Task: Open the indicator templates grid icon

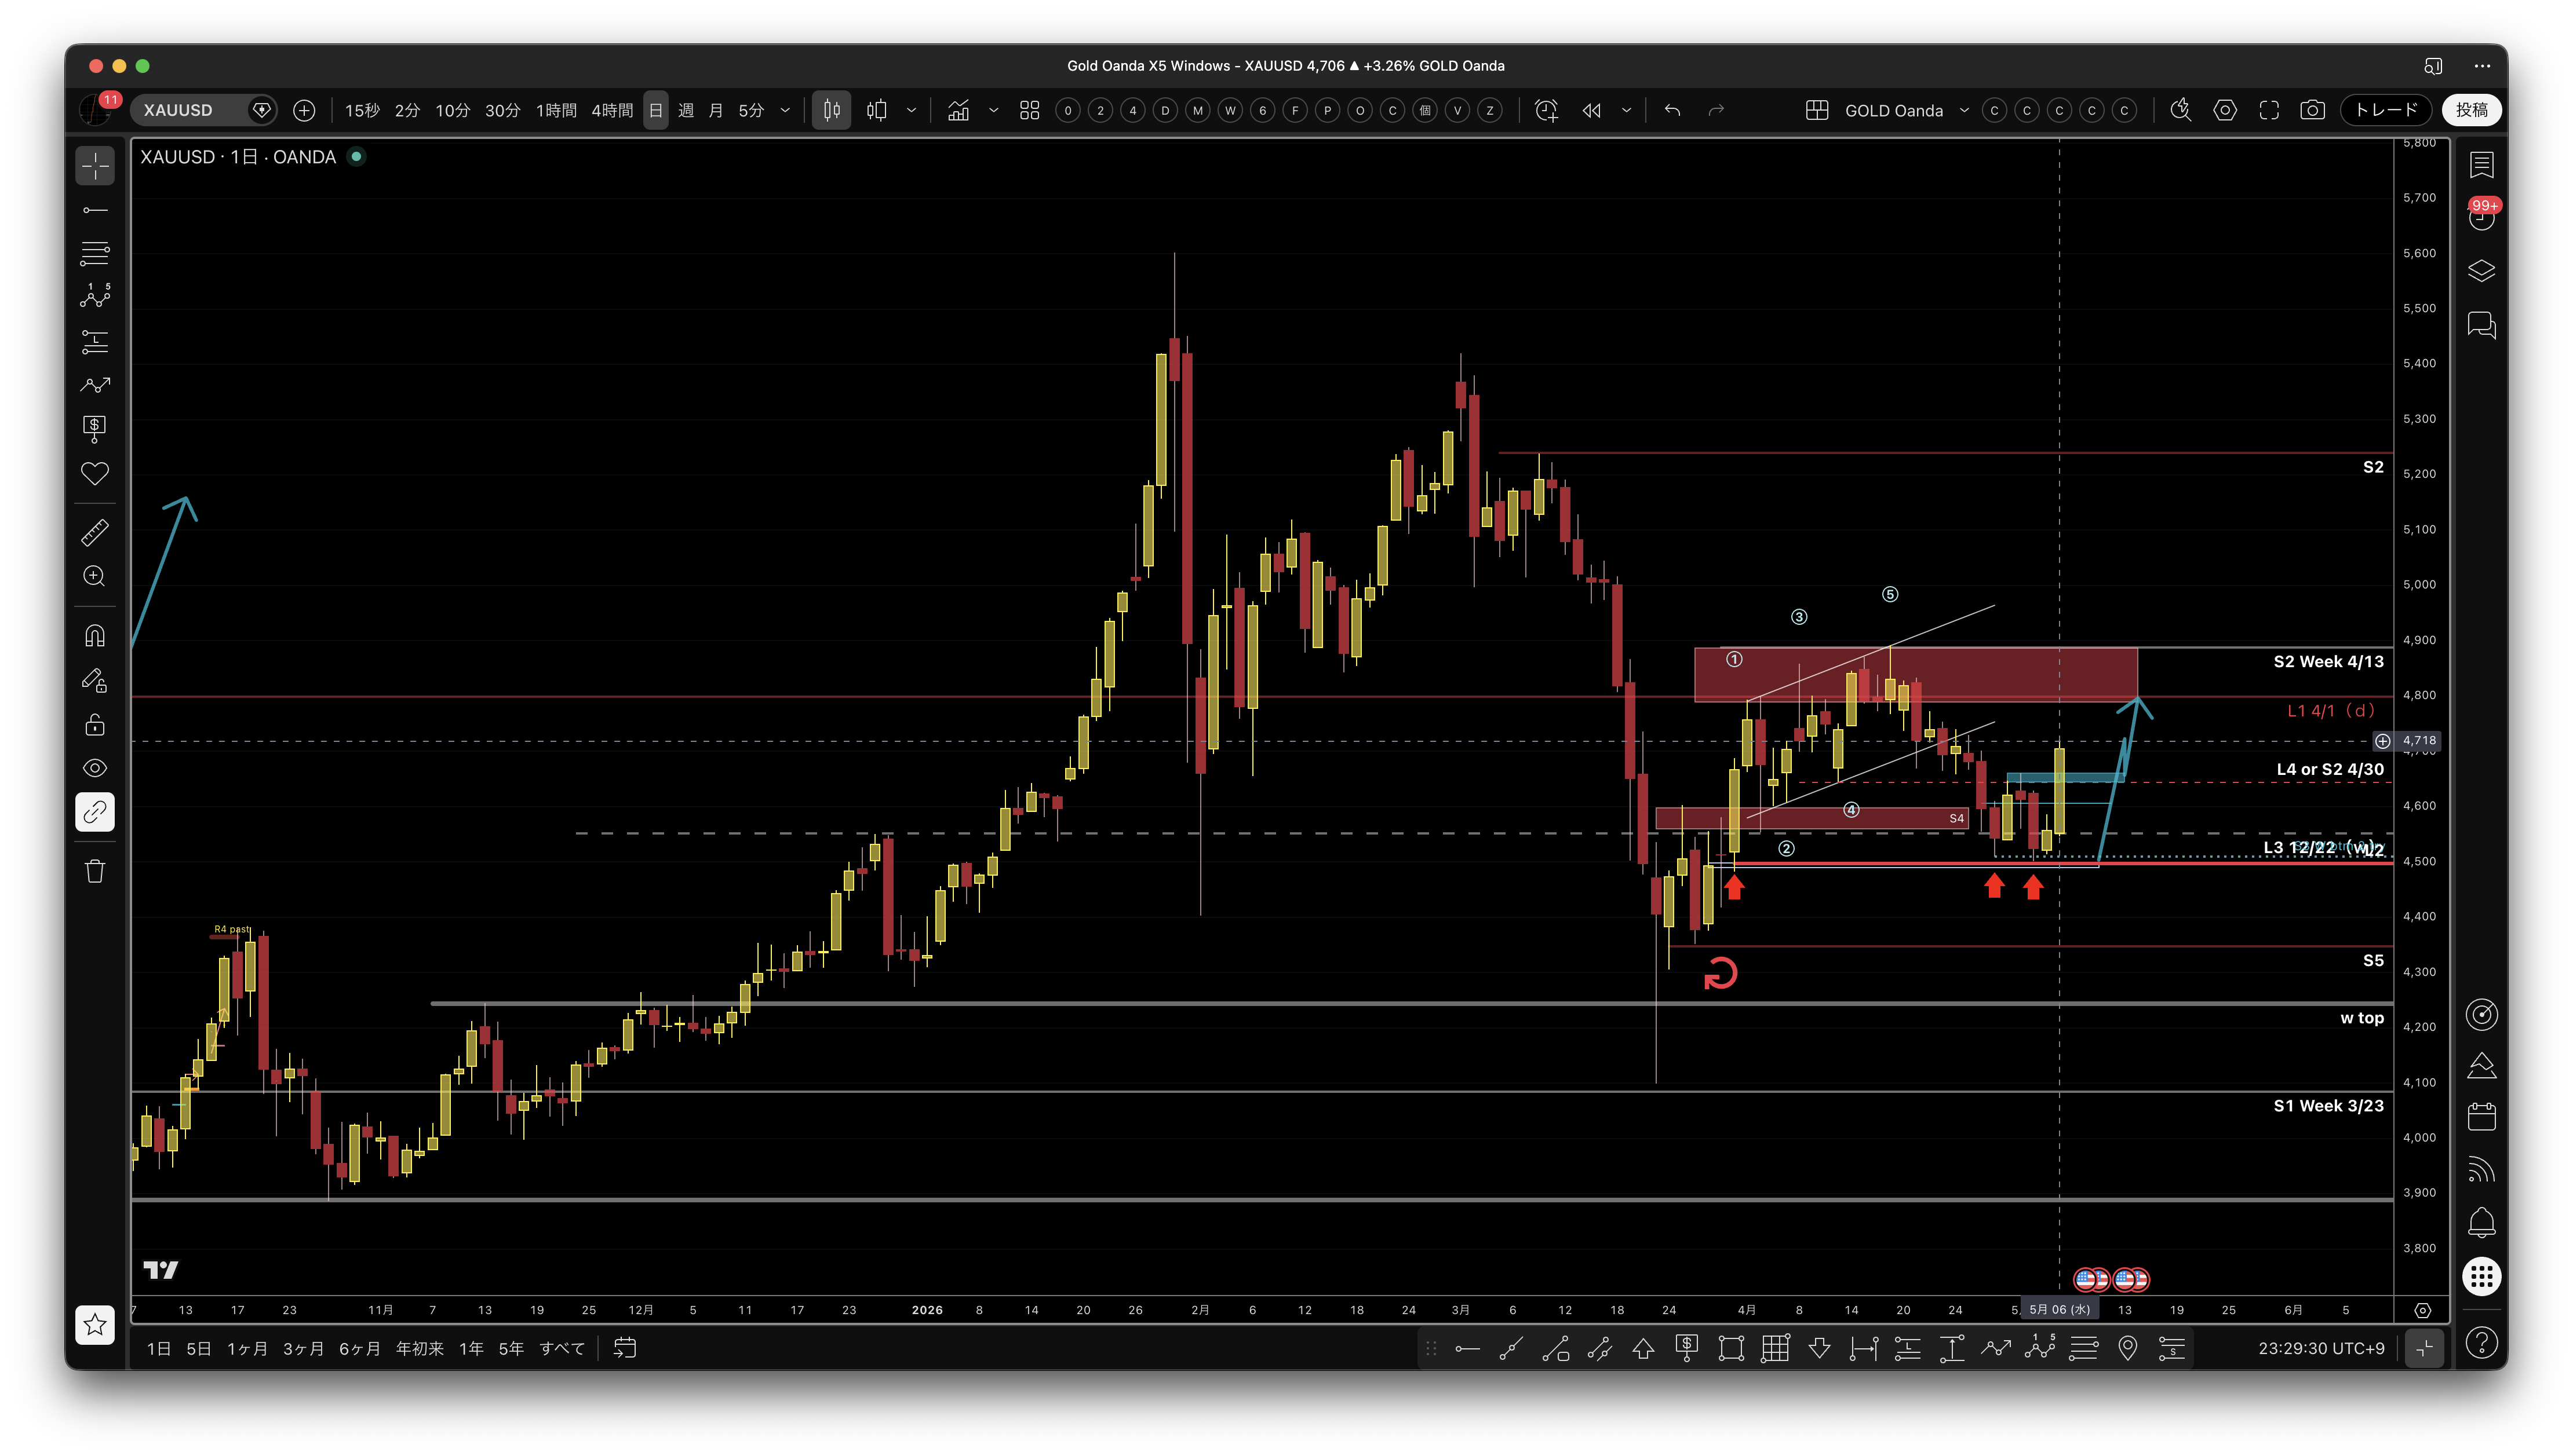Action: 1029,110
